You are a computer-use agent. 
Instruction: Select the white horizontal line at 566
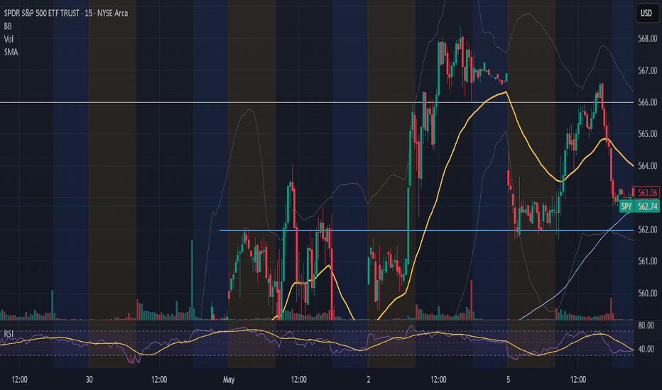tap(317, 102)
